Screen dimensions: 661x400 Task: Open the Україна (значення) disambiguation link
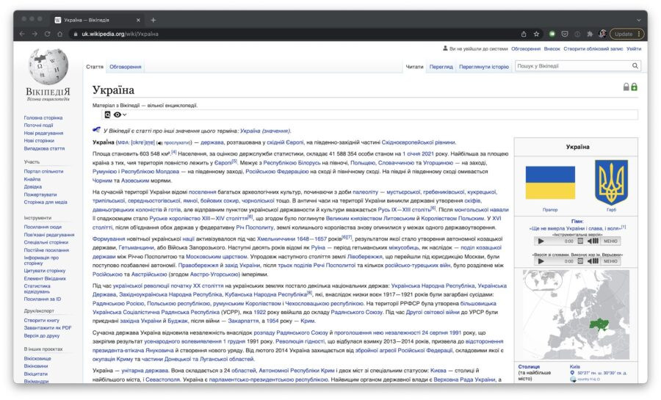pos(265,131)
